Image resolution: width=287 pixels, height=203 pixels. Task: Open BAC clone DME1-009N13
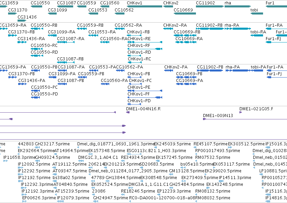click(x=218, y=116)
